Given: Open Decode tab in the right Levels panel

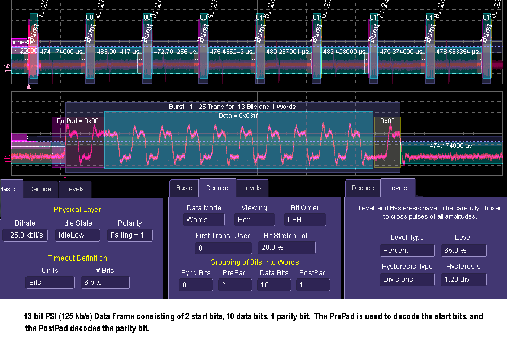Looking at the screenshot, I should [363, 188].
